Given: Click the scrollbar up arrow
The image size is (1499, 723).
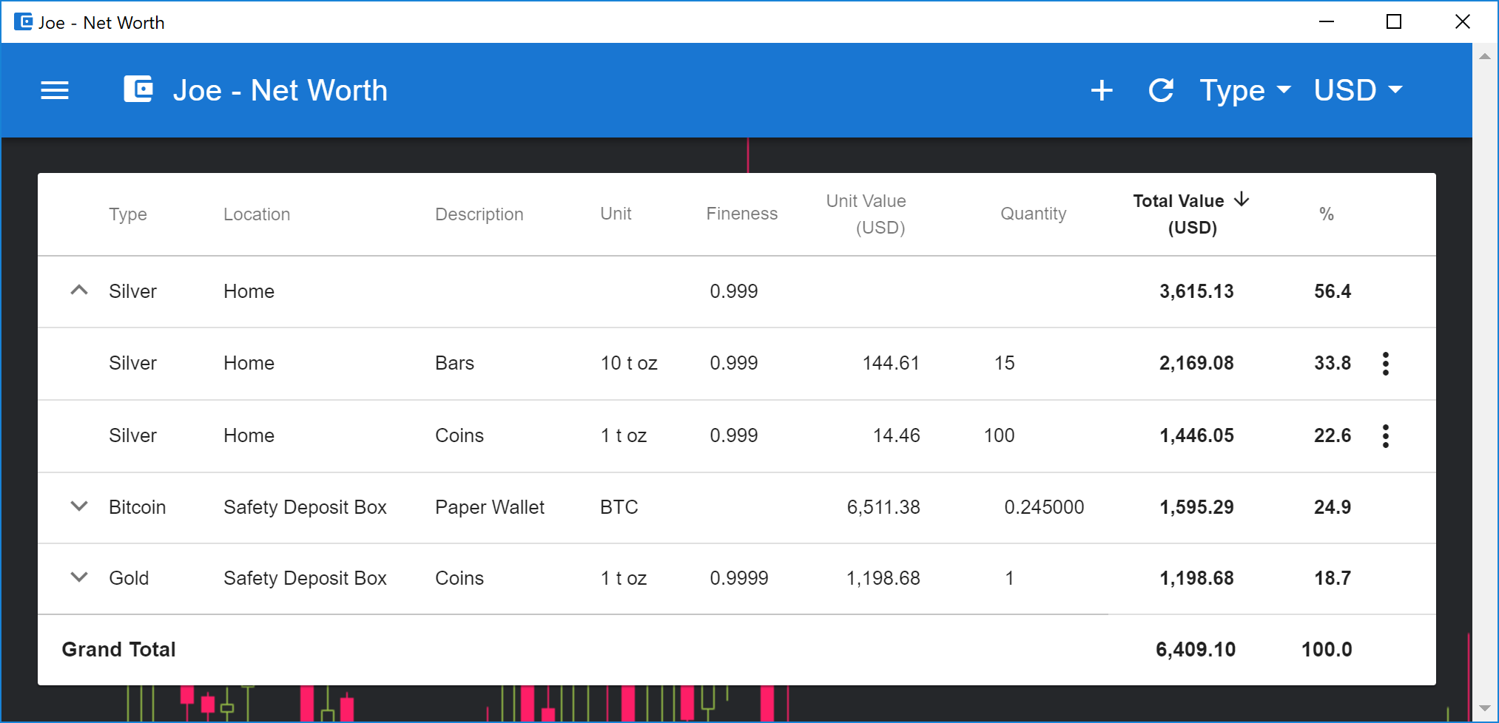Looking at the screenshot, I should tap(1484, 56).
